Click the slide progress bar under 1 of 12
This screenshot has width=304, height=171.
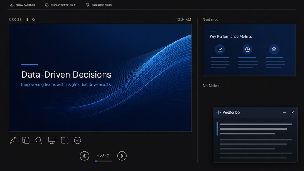[x=103, y=161]
